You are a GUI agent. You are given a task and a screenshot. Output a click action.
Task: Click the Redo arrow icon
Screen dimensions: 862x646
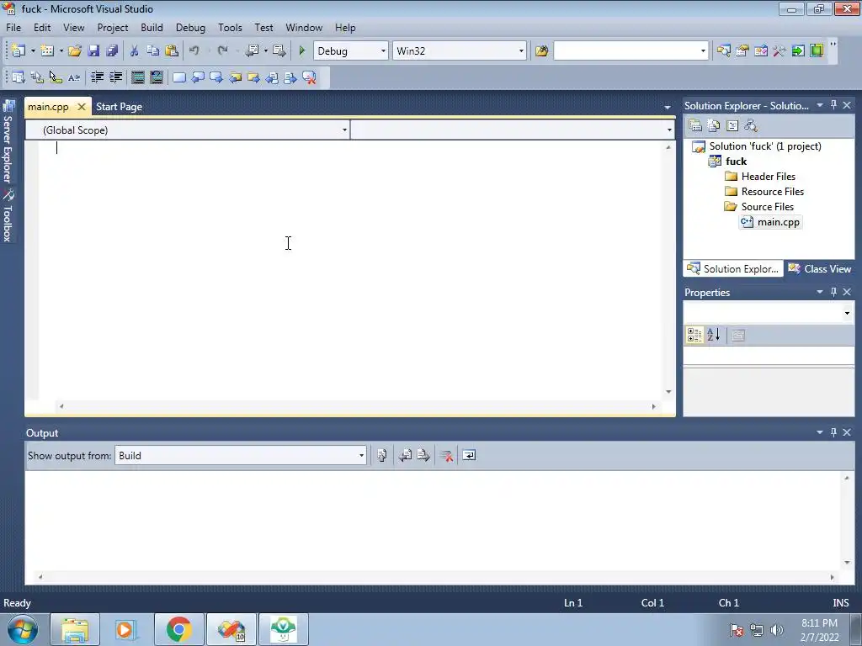pos(222,50)
